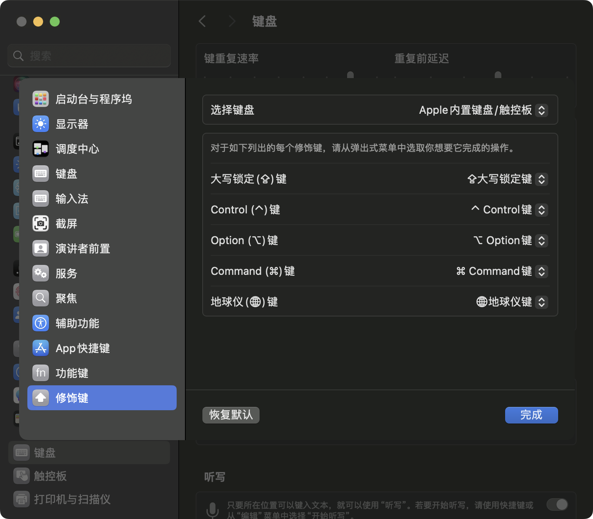593x519 pixels.
Task: Click the keyboard icon beside 键盘 in popup list
Action: point(41,174)
